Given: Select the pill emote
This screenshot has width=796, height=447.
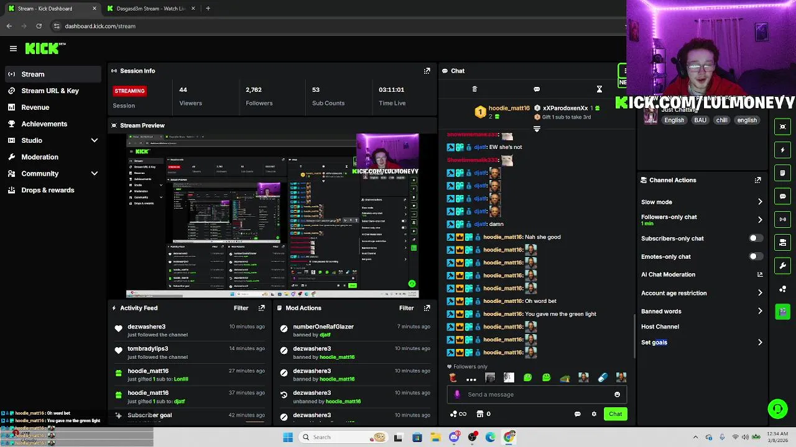Looking at the screenshot, I should point(603,377).
